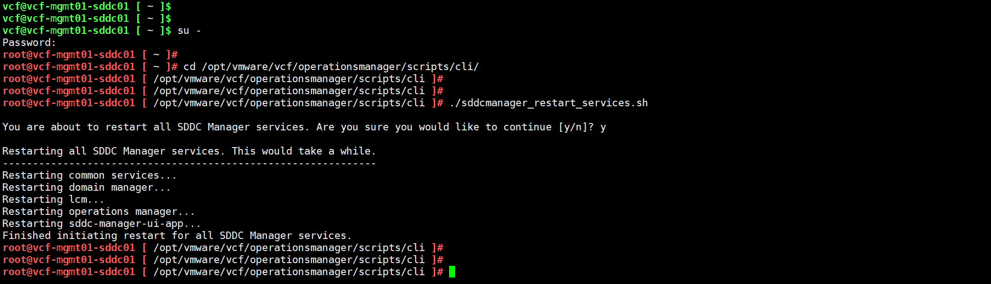This screenshot has height=284, width=991.
Task: Click the "cd" command on the root prompt
Action: 189,67
